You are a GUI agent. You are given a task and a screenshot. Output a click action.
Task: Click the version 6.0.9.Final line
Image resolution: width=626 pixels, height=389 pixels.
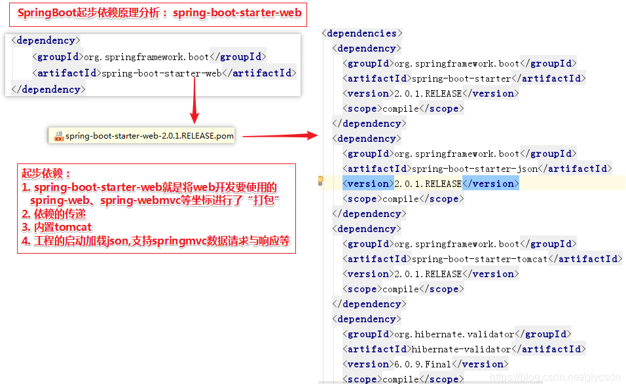click(x=426, y=364)
